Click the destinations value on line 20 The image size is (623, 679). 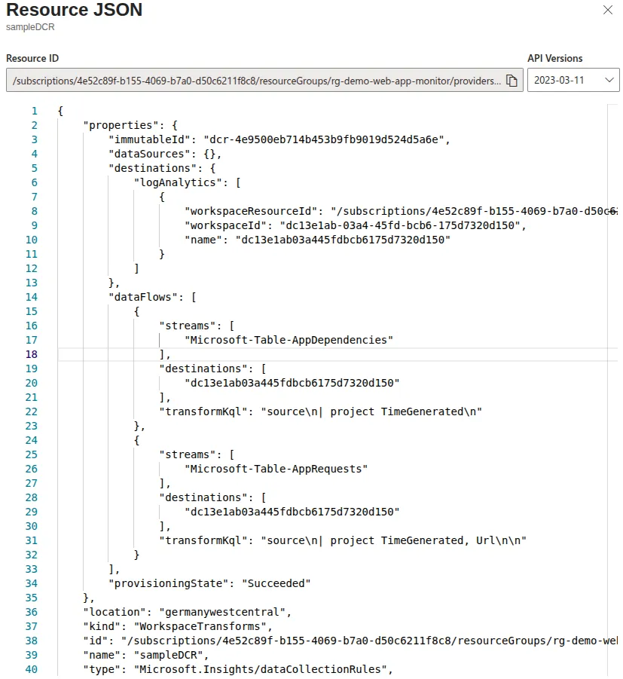(292, 383)
